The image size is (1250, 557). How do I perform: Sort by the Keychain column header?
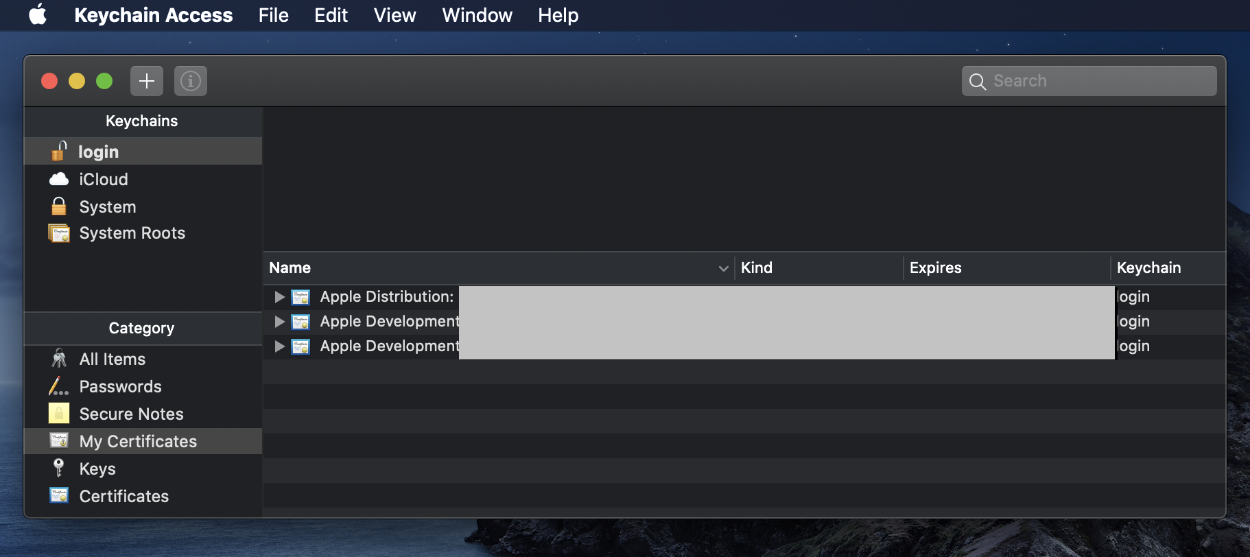click(x=1168, y=268)
